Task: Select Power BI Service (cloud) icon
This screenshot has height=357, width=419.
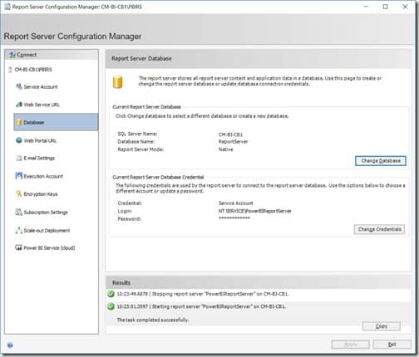Action: pos(19,247)
